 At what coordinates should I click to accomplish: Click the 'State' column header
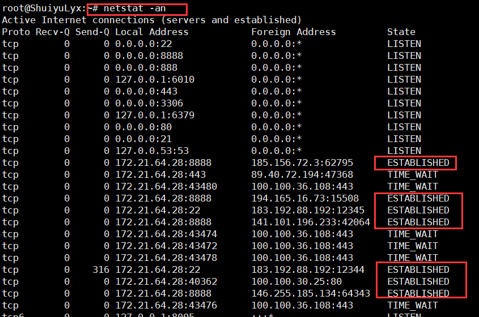pyautogui.click(x=401, y=32)
